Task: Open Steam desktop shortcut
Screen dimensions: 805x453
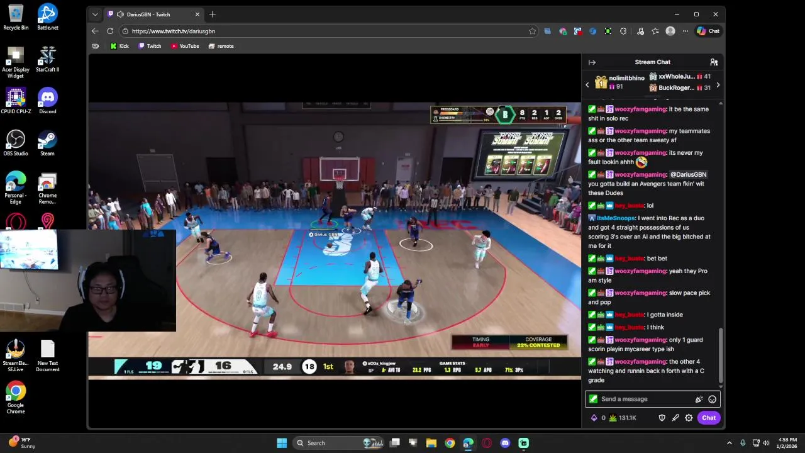Action: 48,143
